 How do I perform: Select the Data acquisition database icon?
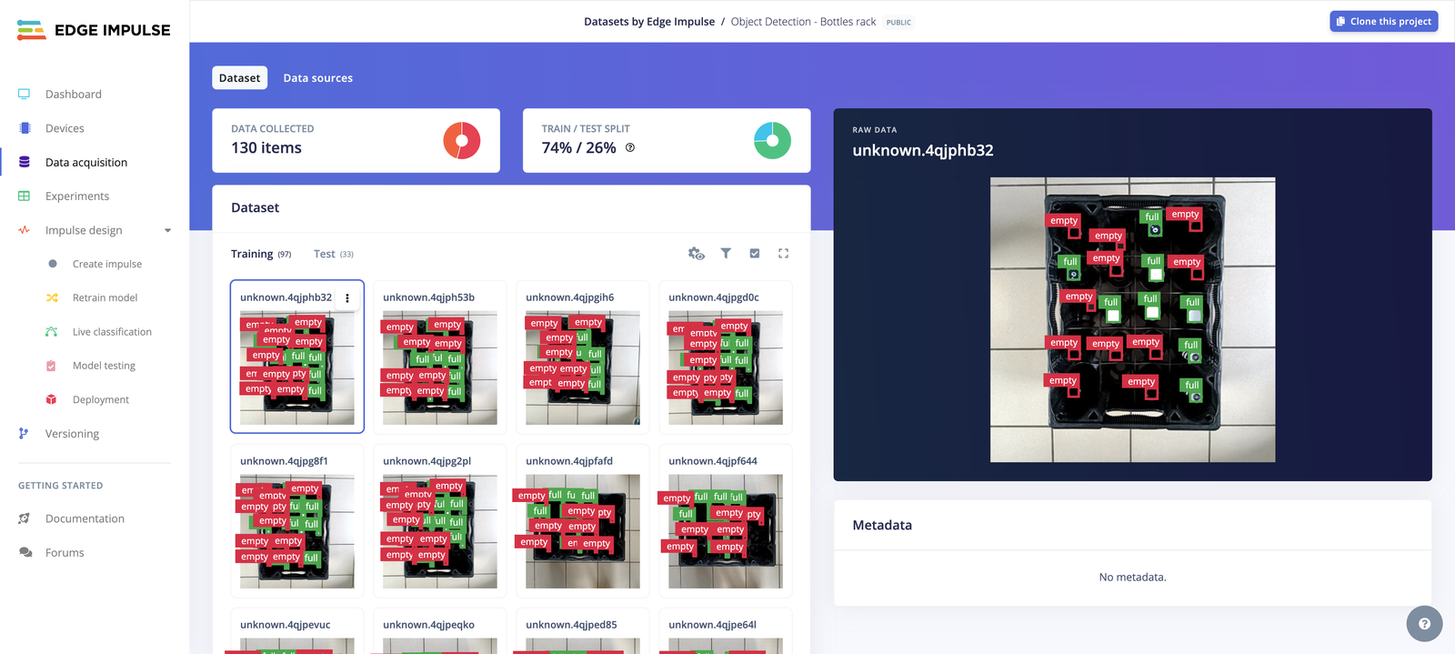point(25,162)
